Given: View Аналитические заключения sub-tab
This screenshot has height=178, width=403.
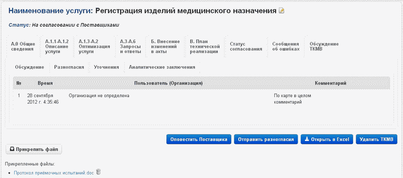Looking at the screenshot, I should tap(162, 67).
